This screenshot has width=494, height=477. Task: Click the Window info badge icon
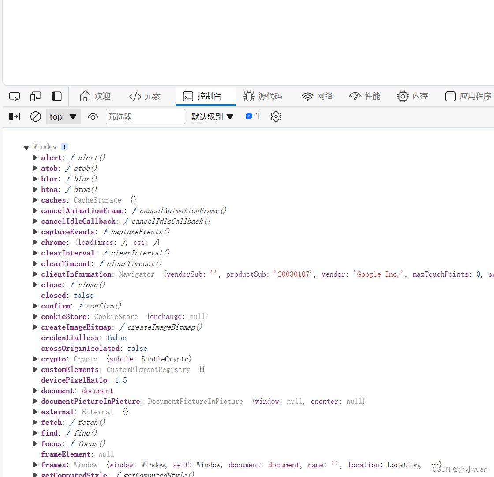(64, 146)
